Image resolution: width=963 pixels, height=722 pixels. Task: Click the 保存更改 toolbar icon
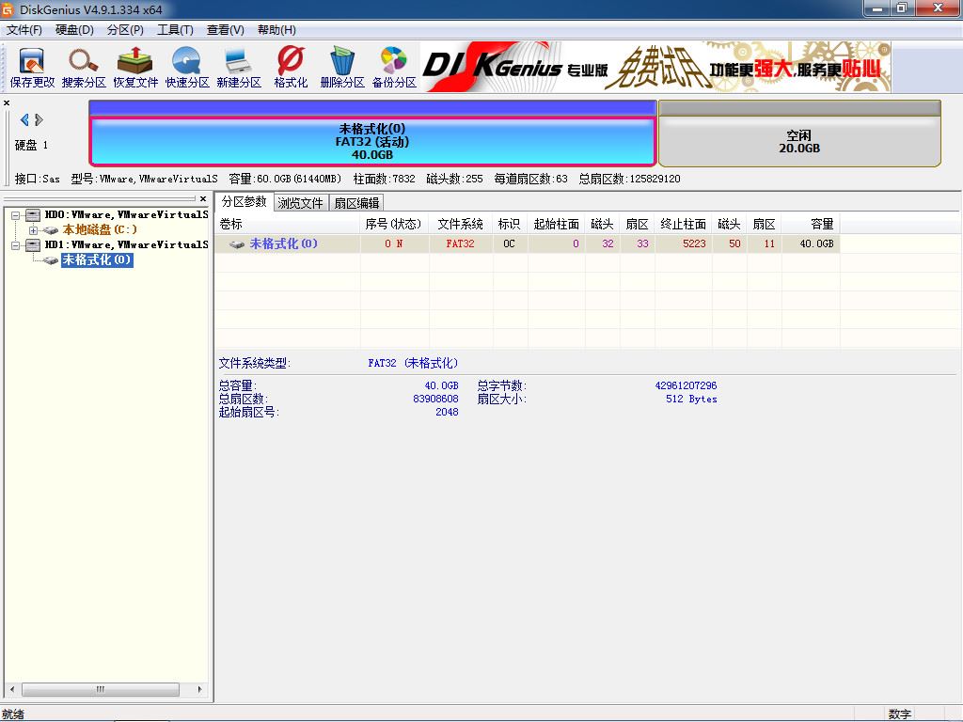[x=32, y=68]
